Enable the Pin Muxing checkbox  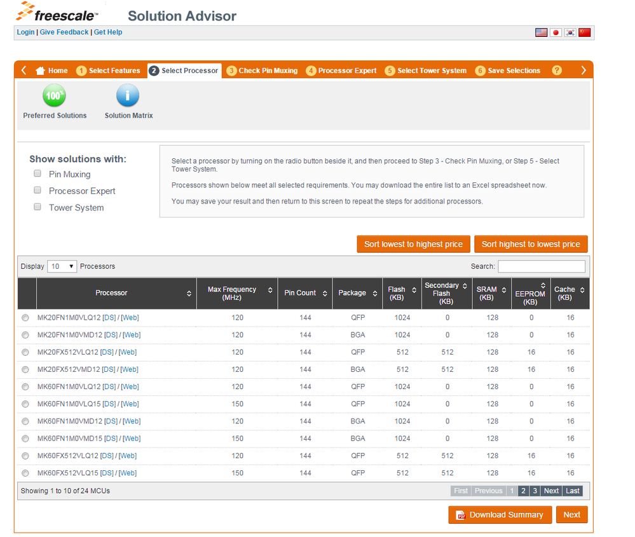(38, 173)
